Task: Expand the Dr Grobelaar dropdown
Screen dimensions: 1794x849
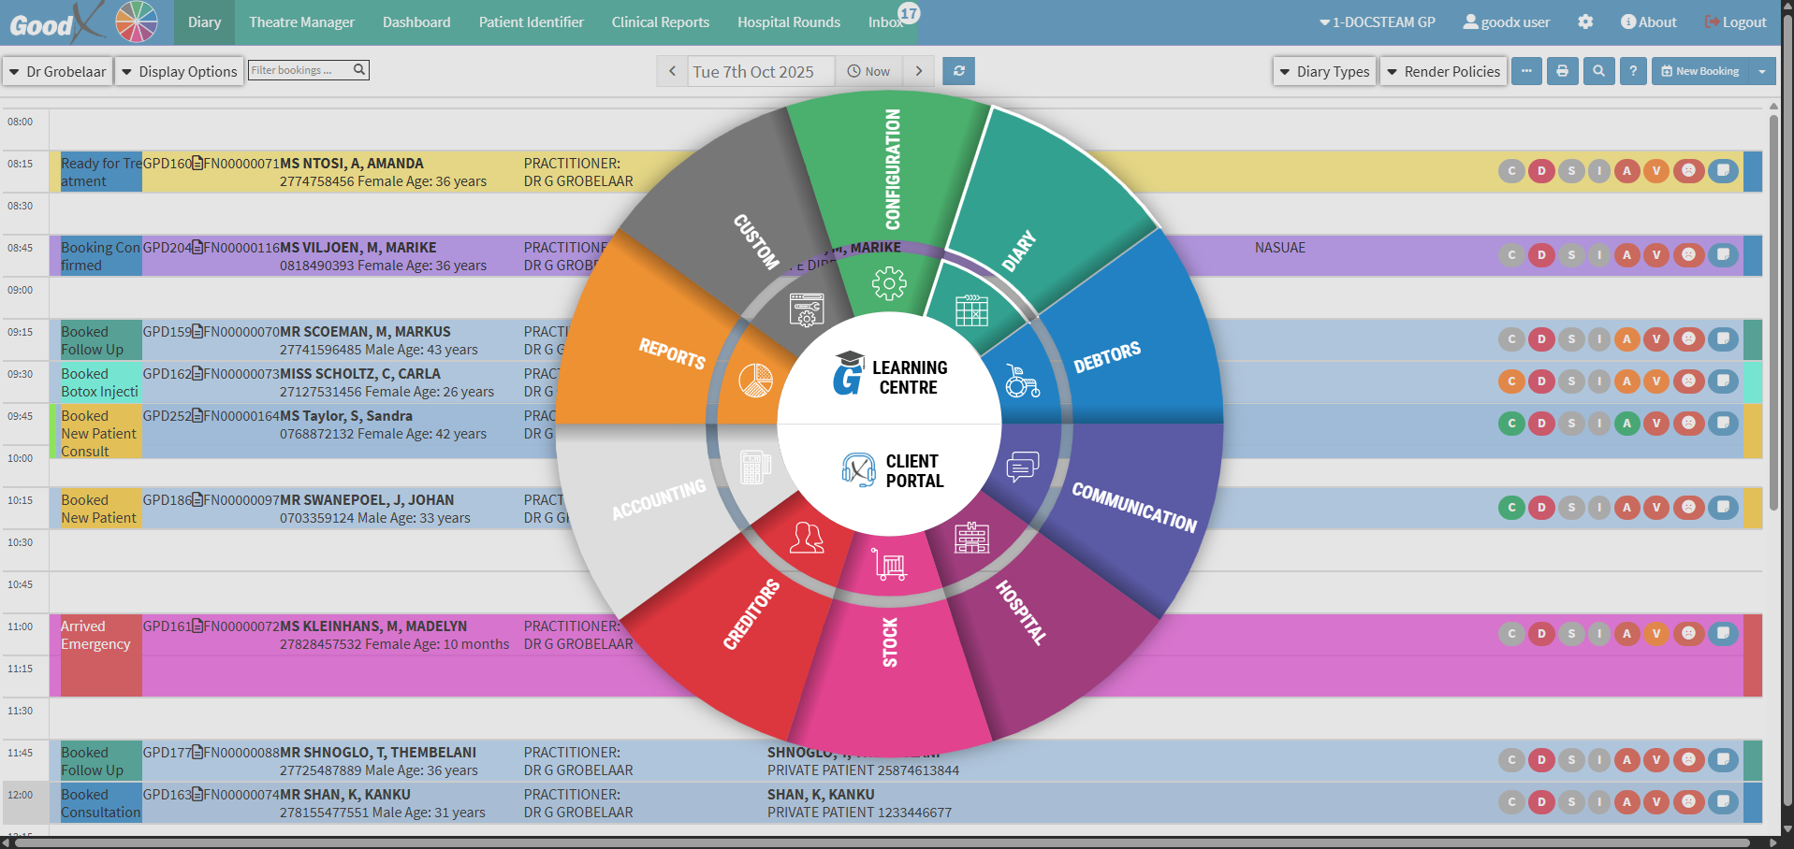Action: pos(57,71)
